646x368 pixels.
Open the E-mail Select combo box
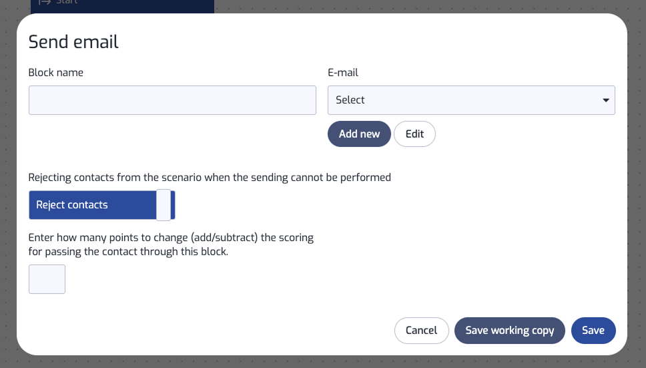coord(471,100)
